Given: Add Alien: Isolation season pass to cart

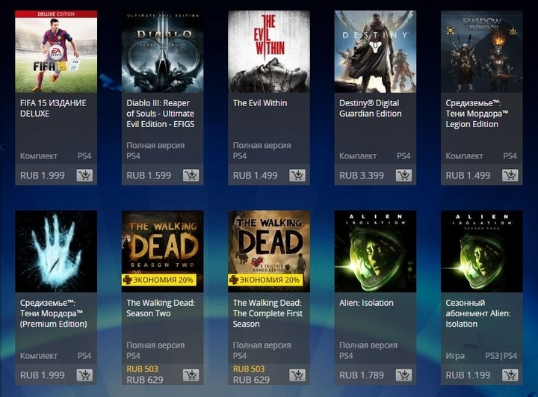Looking at the screenshot, I should tap(510, 375).
